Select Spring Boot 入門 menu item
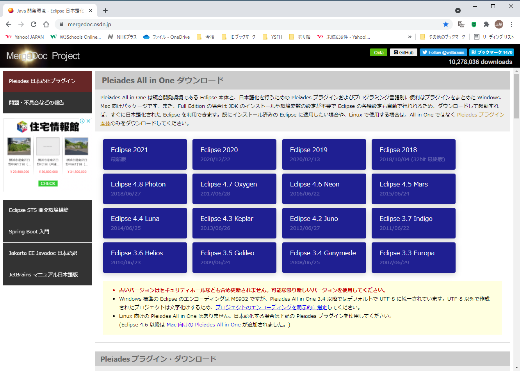Image resolution: width=520 pixels, height=371 pixels. tap(47, 232)
